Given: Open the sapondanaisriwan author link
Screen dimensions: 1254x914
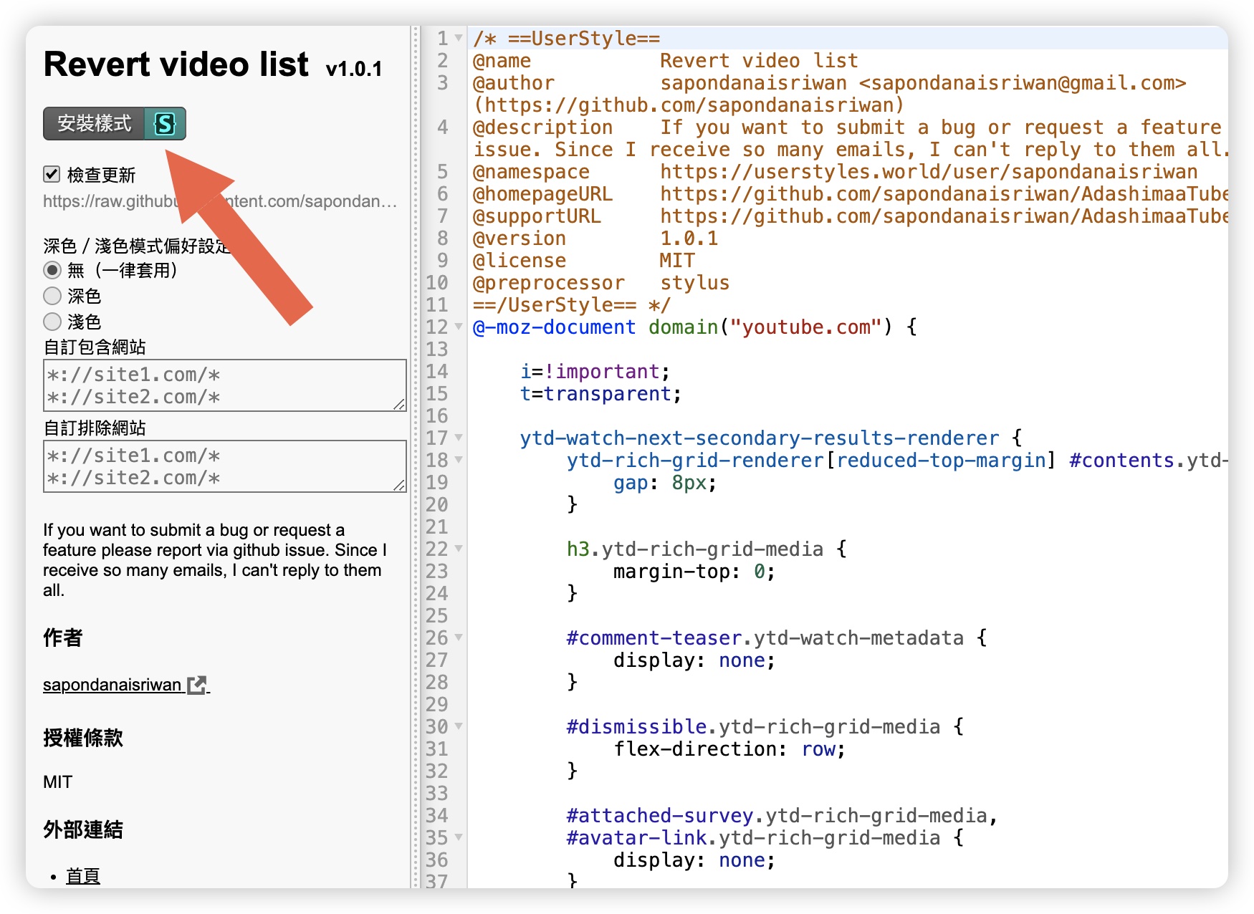Looking at the screenshot, I should coord(113,685).
